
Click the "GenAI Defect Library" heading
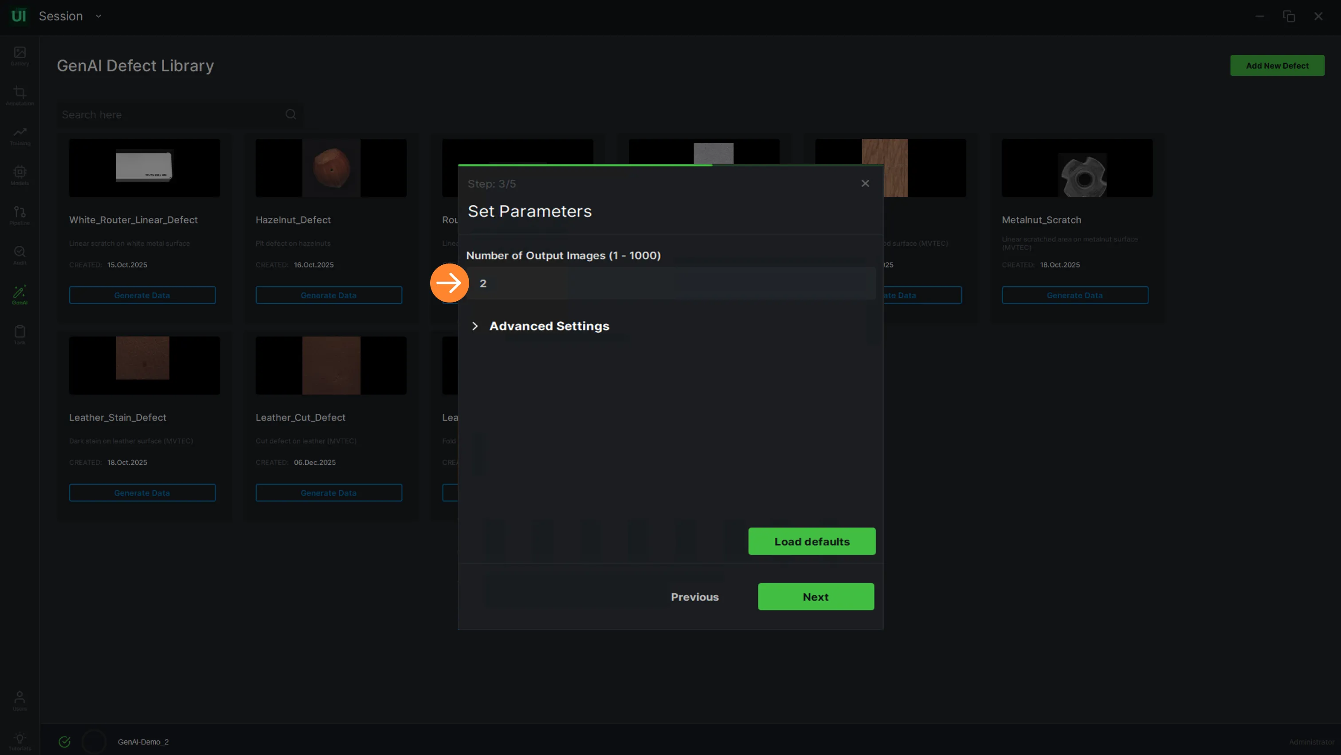point(135,66)
